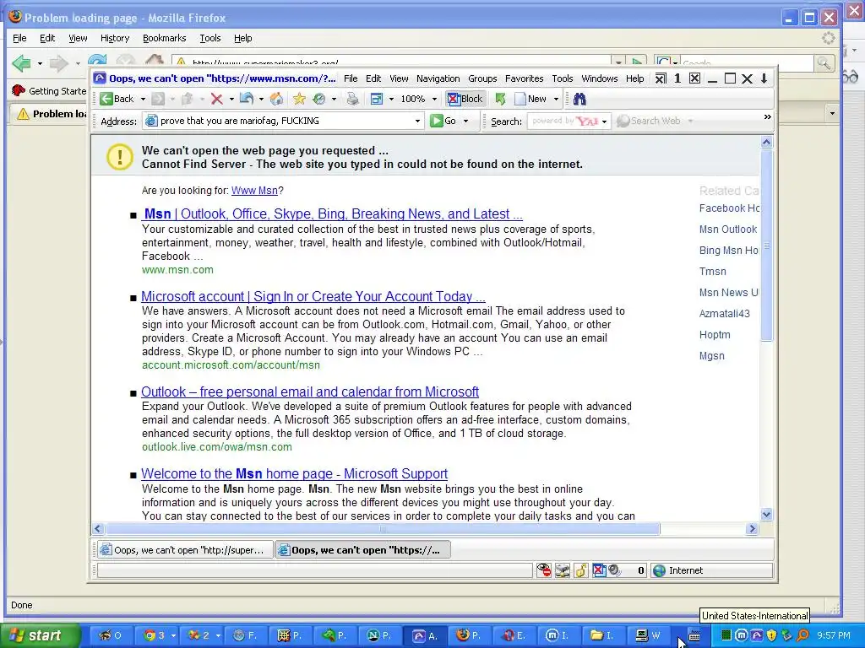Open the Go button dropdown arrow
The image size is (865, 648).
click(x=466, y=121)
